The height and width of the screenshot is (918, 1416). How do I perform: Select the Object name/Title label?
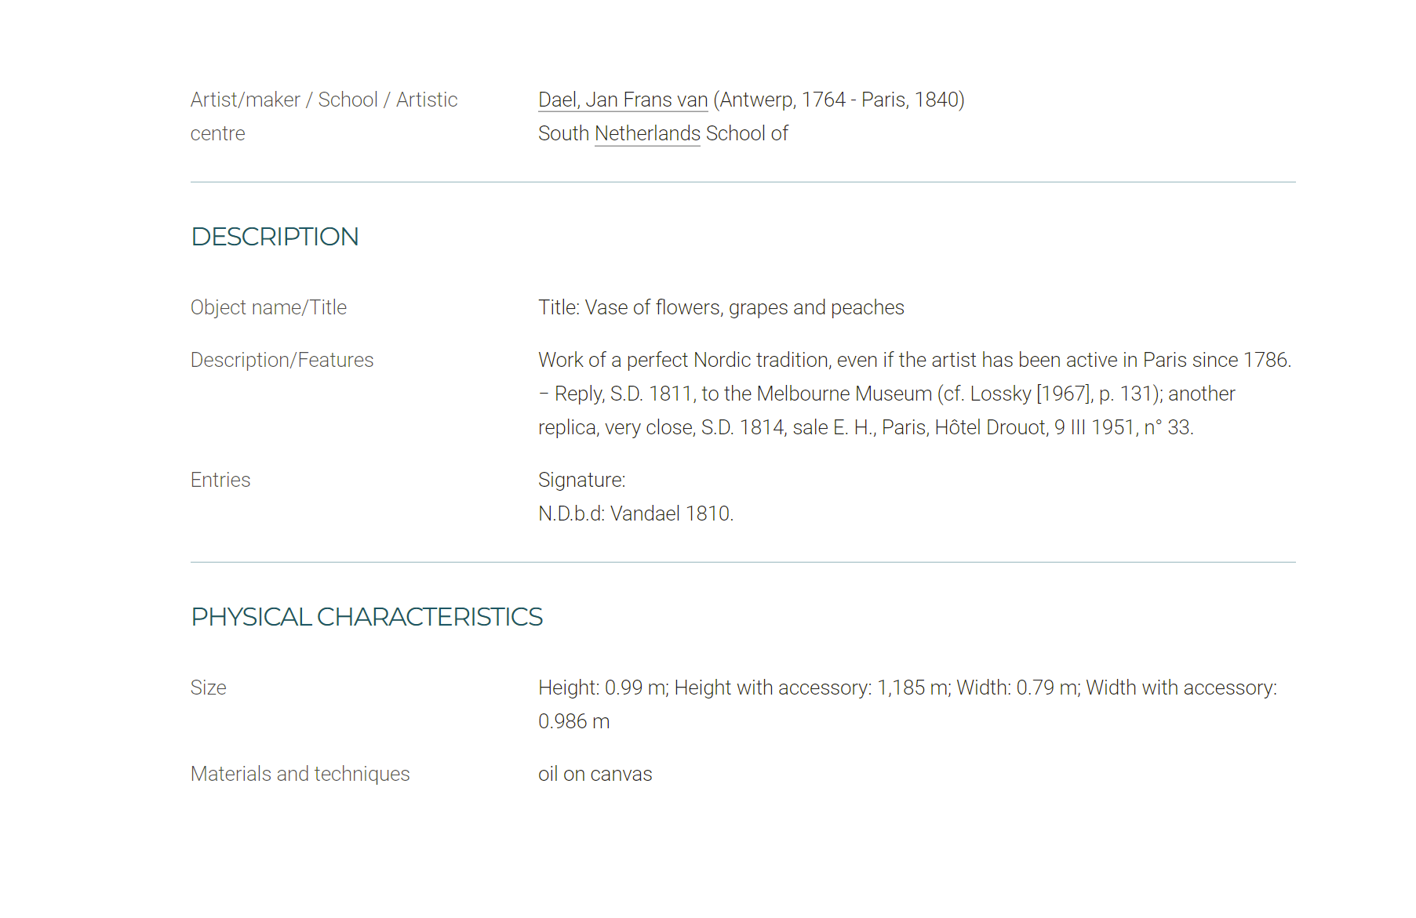(x=268, y=307)
